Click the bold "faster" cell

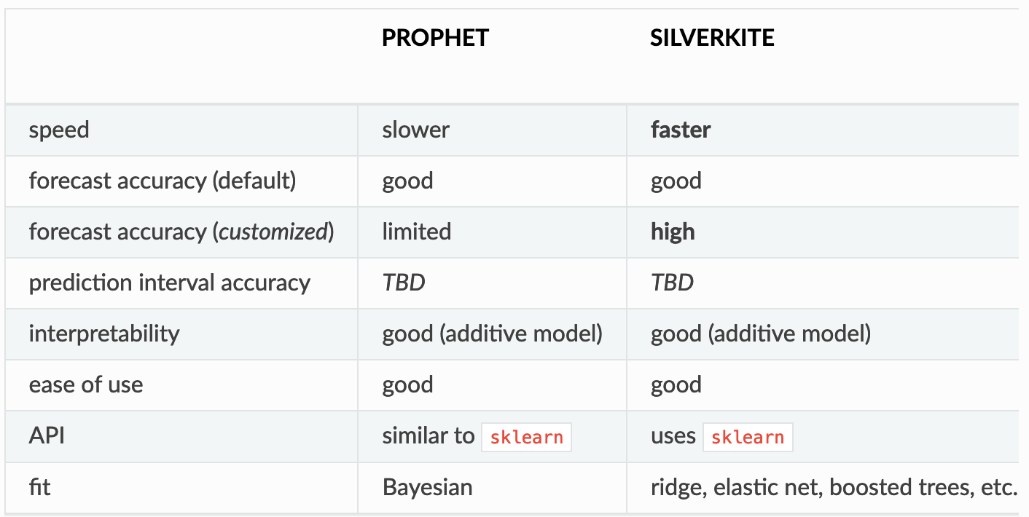tap(681, 130)
